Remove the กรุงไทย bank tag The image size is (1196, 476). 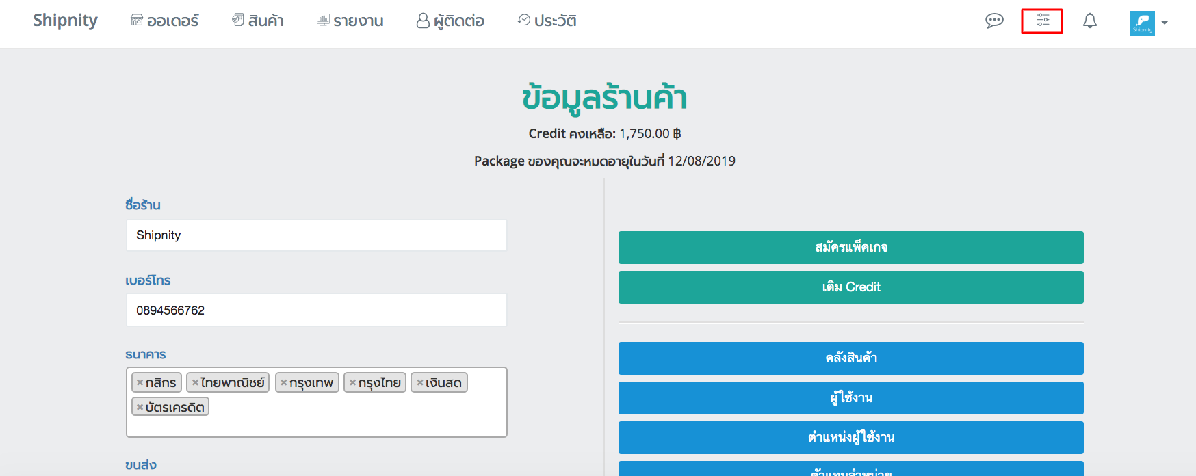coord(352,383)
